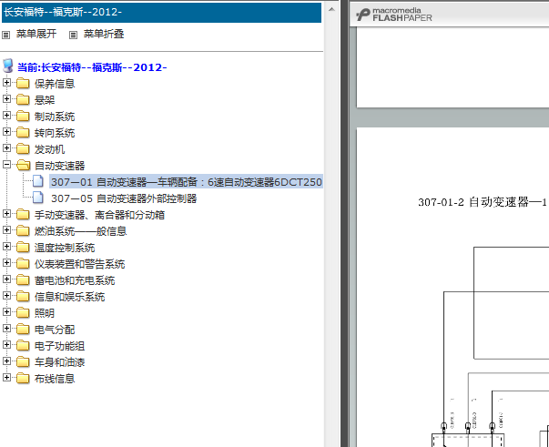Select the 温度控制系统 tree label
The width and height of the screenshot is (549, 447).
[65, 248]
